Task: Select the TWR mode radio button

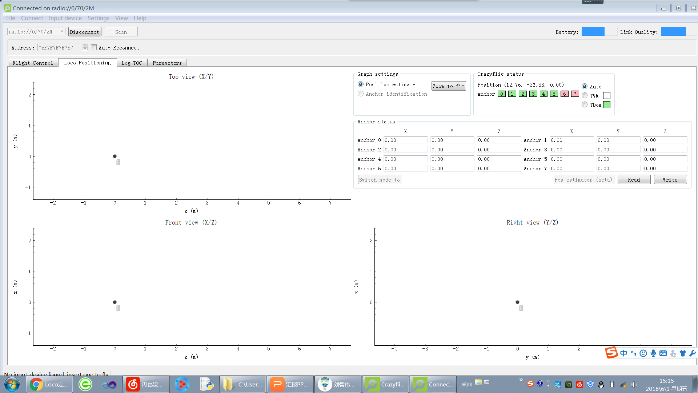Action: tap(585, 95)
